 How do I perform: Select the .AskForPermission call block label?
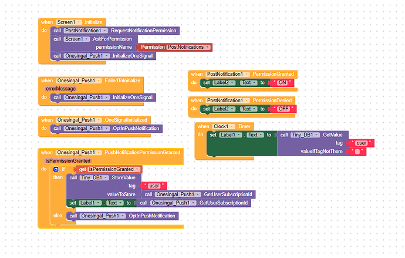112,39
